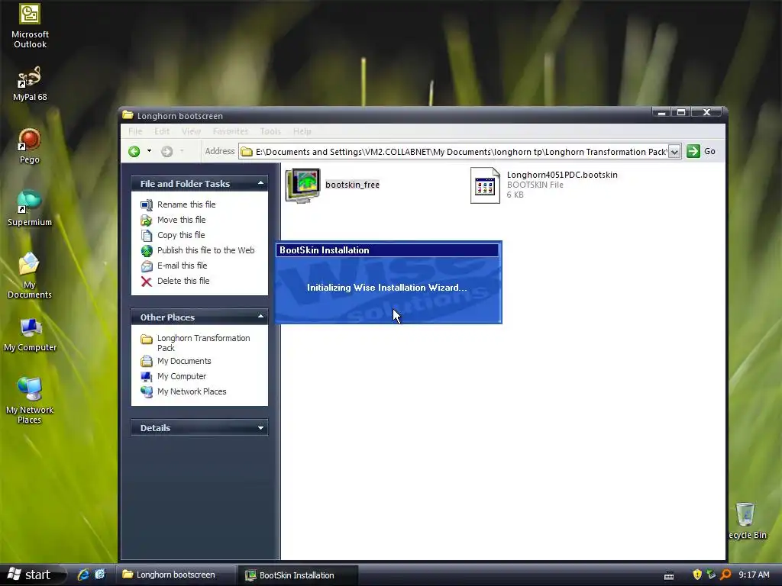Select the My Network Places desktop icon
This screenshot has width=782, height=586.
tap(30, 400)
